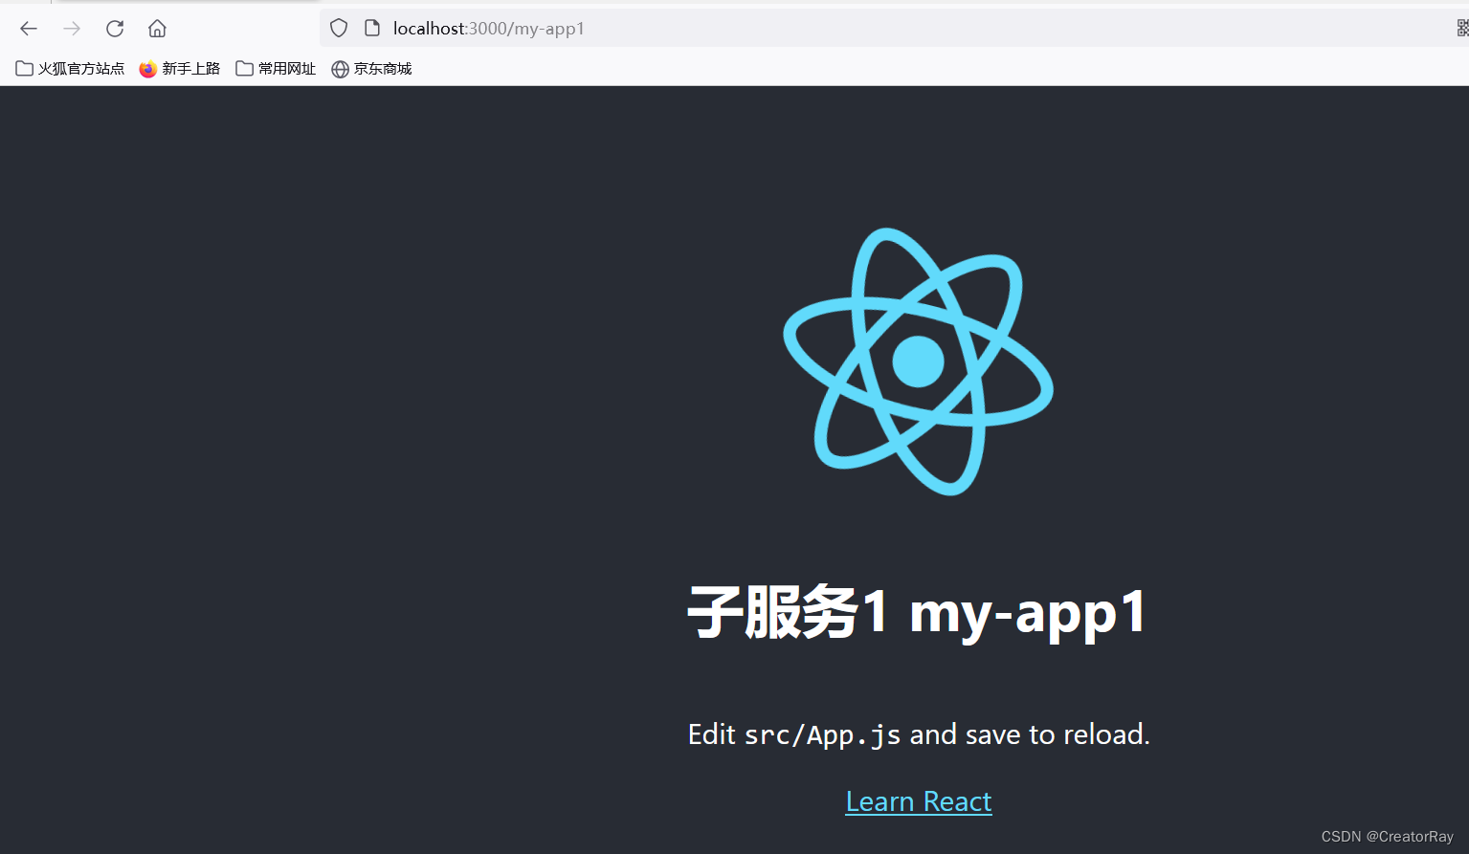Reload the page with the refresh icon
Viewport: 1469px width, 854px height.
point(115,29)
